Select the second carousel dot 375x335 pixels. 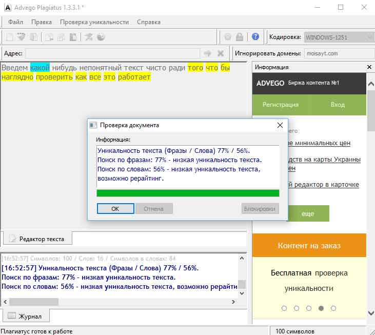tap(297, 308)
